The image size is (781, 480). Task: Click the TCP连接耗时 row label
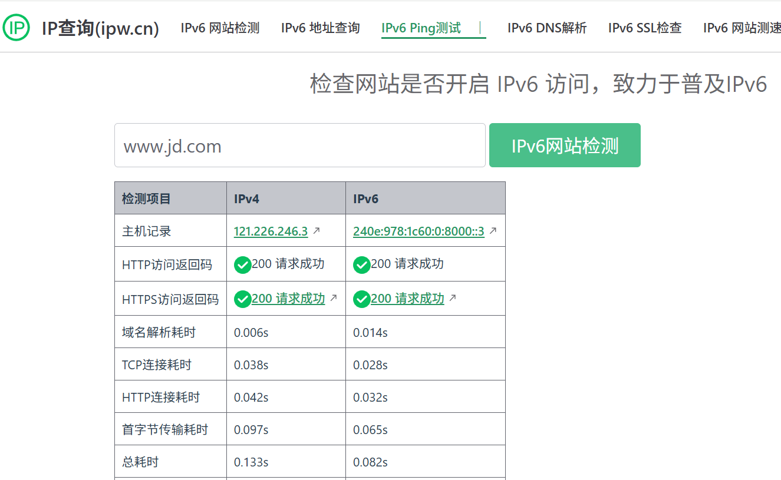[157, 365]
